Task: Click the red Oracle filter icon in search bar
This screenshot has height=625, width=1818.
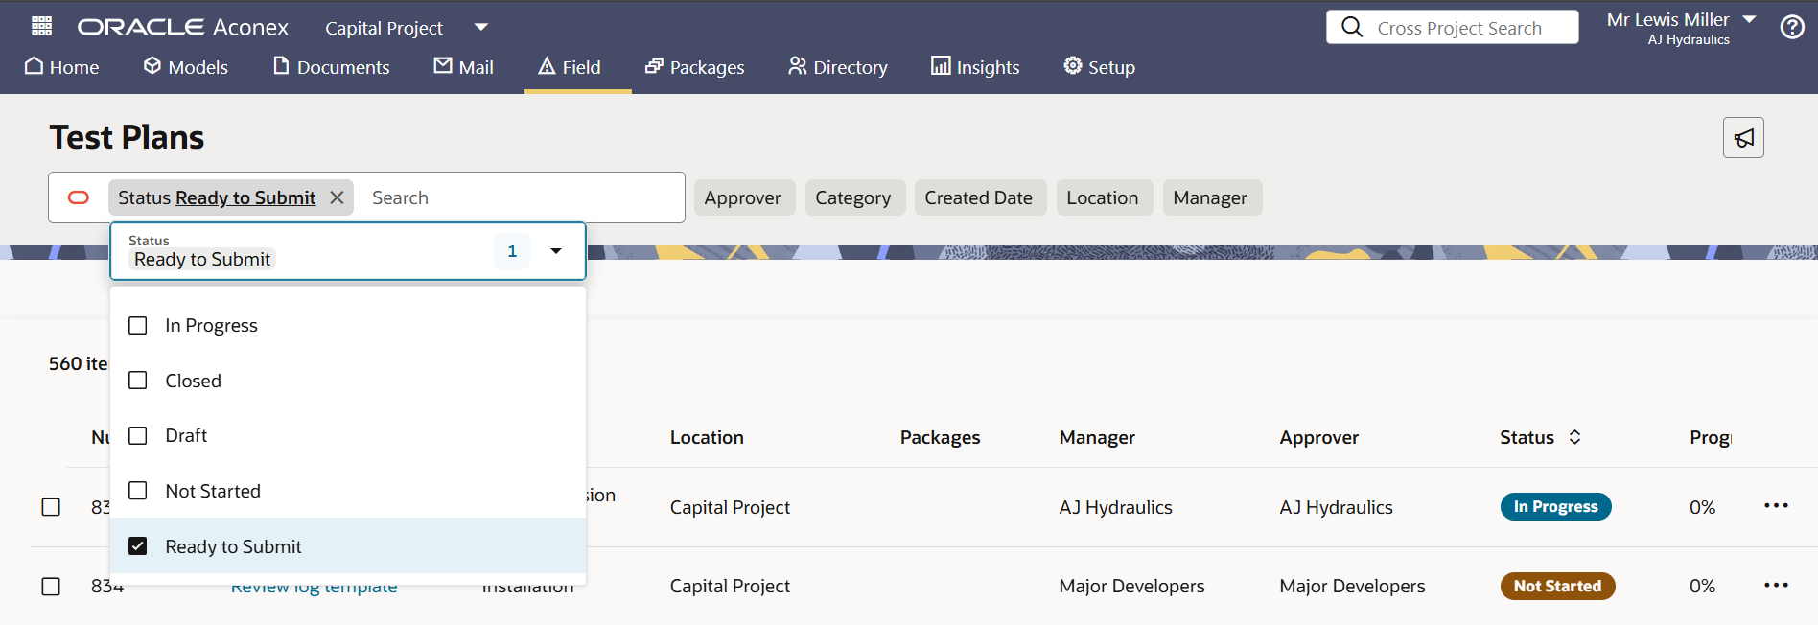Action: pyautogui.click(x=79, y=197)
